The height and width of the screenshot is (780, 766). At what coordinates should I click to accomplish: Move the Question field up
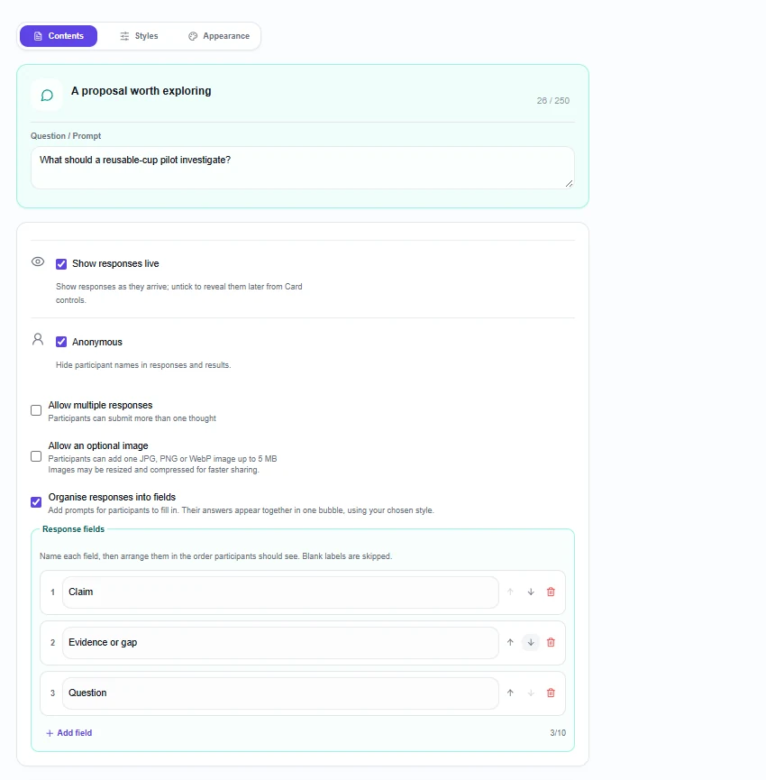pyautogui.click(x=510, y=693)
